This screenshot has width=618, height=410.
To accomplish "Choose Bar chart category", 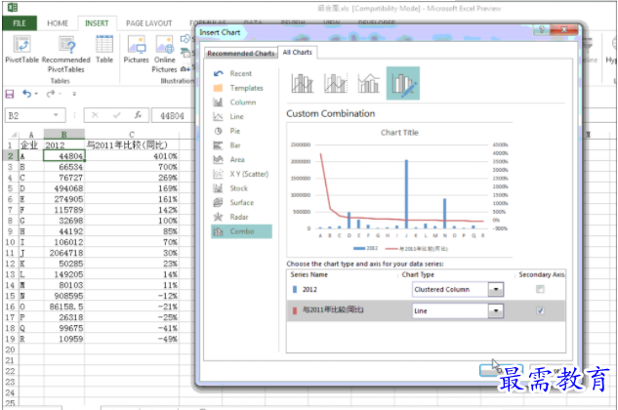I will 235,145.
